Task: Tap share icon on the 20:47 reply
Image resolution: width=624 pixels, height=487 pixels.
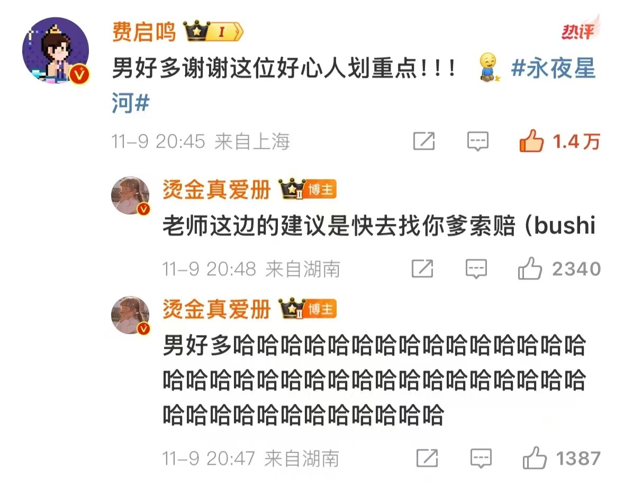Action: pyautogui.click(x=427, y=458)
